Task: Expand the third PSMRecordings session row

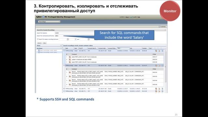Action: (x=64, y=89)
